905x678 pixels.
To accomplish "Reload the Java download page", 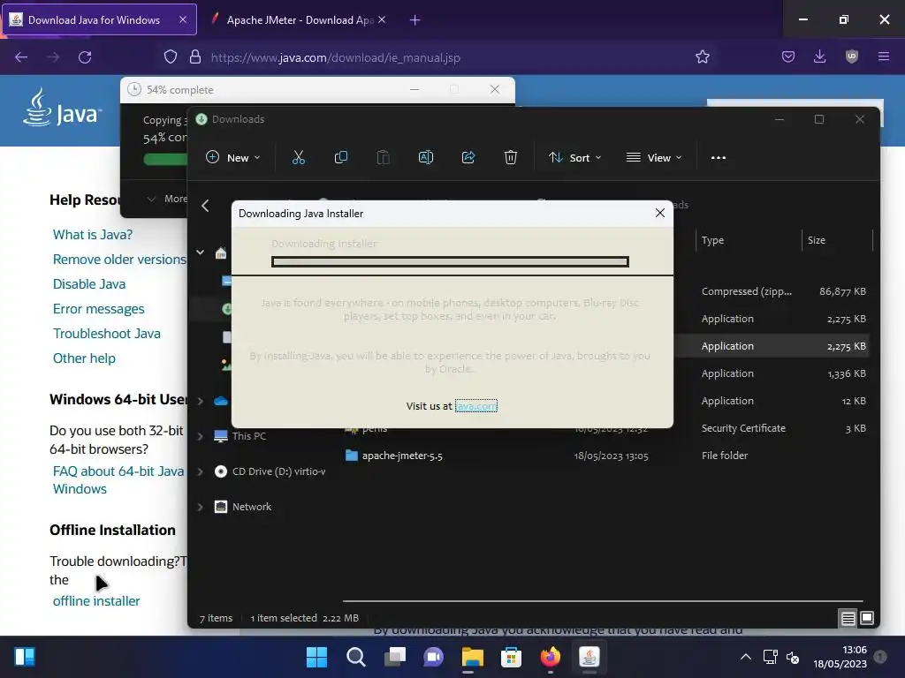I will (85, 57).
